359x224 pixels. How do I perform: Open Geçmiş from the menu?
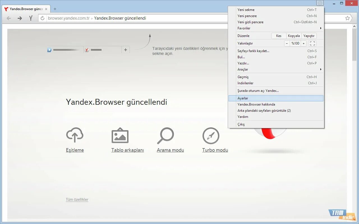[x=276, y=77]
